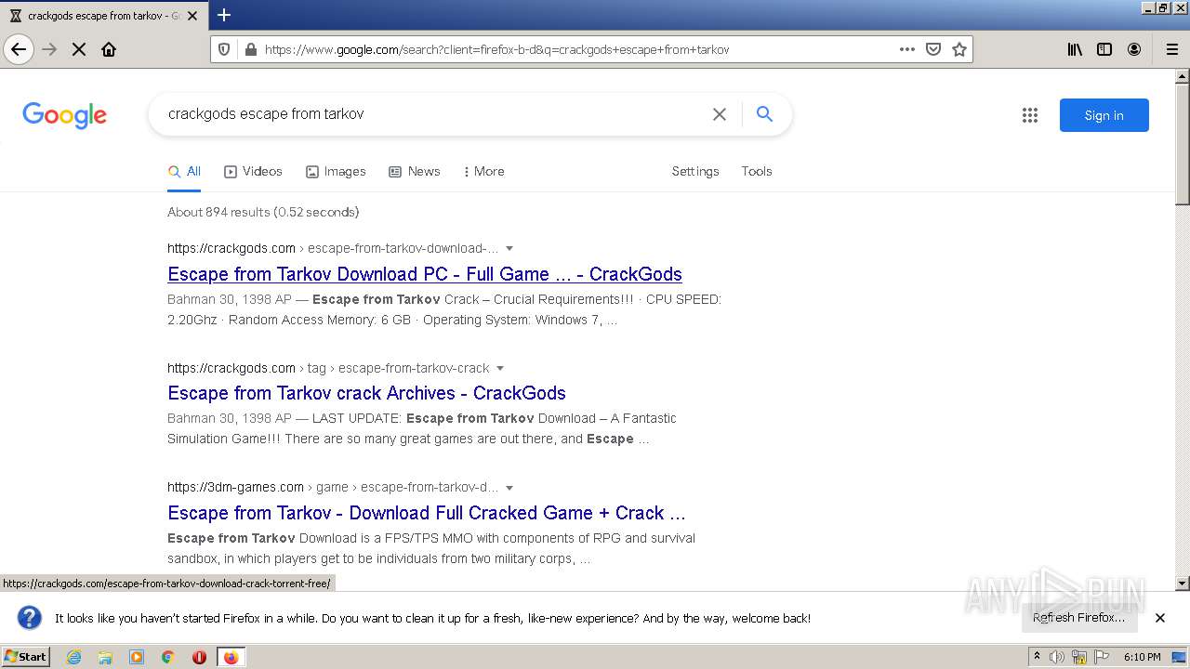Click results count text About 894 results
This screenshot has width=1190, height=669.
pos(263,212)
